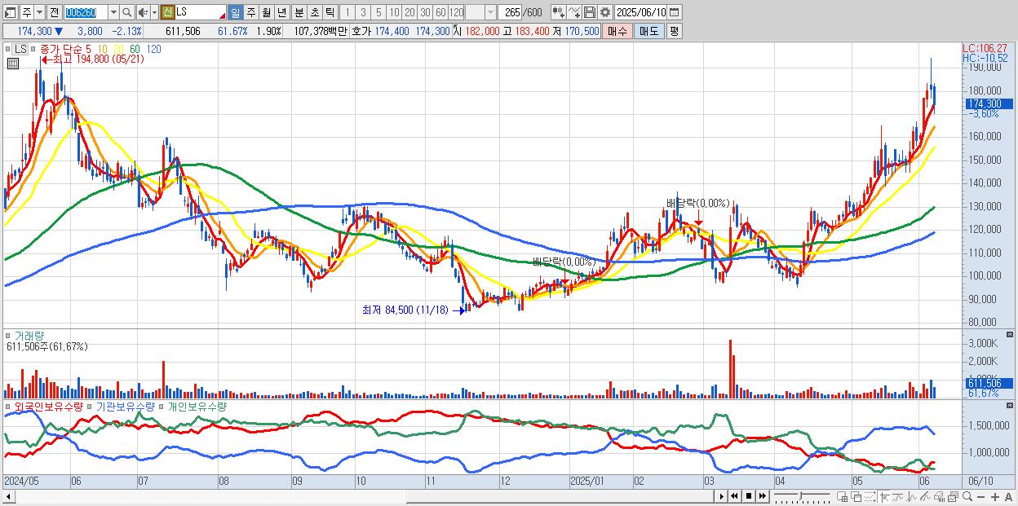Click the date field 2025/06/10
Viewport: 1018px width, 506px height.
[x=641, y=13]
